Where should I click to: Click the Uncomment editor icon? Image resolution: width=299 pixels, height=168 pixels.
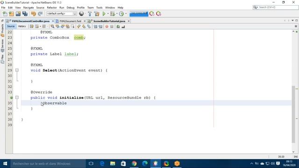click(123, 27)
